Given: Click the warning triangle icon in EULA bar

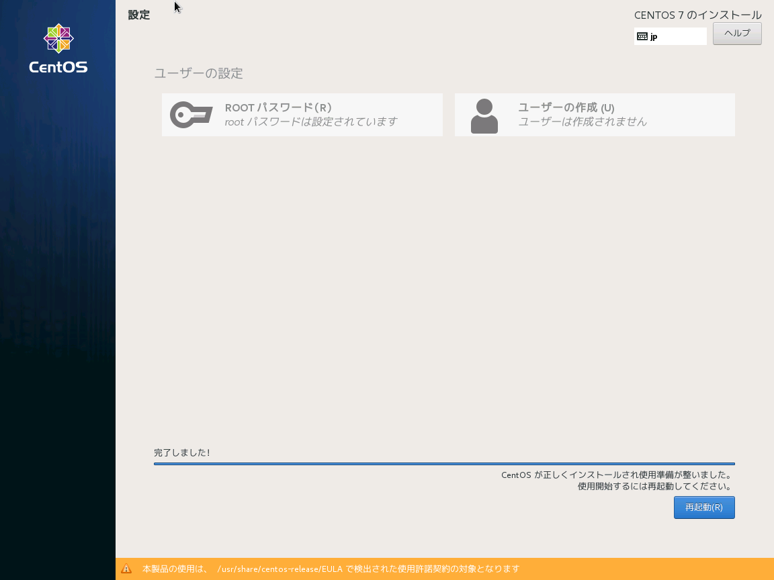Looking at the screenshot, I should (126, 569).
